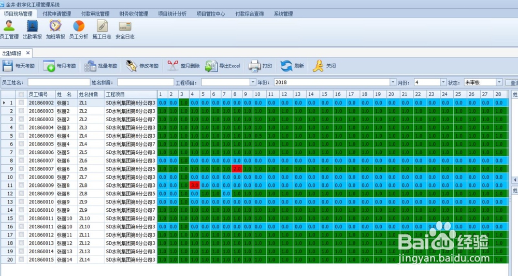Viewport: 518px width, 276px height.
Task: Switch to 付款申请管理 menu tab
Action: tap(57, 13)
